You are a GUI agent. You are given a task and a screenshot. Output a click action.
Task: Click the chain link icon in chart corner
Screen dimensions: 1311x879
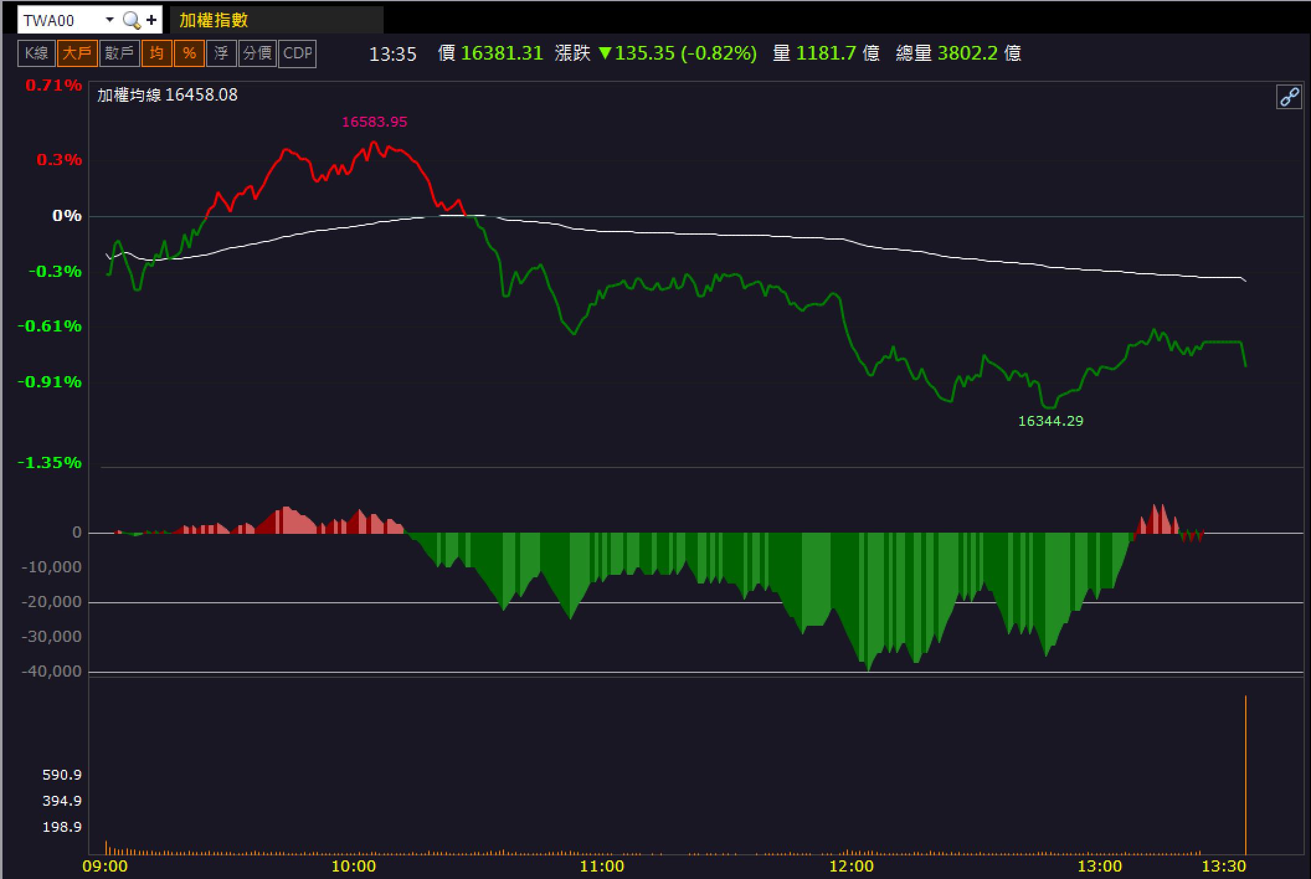pos(1289,97)
